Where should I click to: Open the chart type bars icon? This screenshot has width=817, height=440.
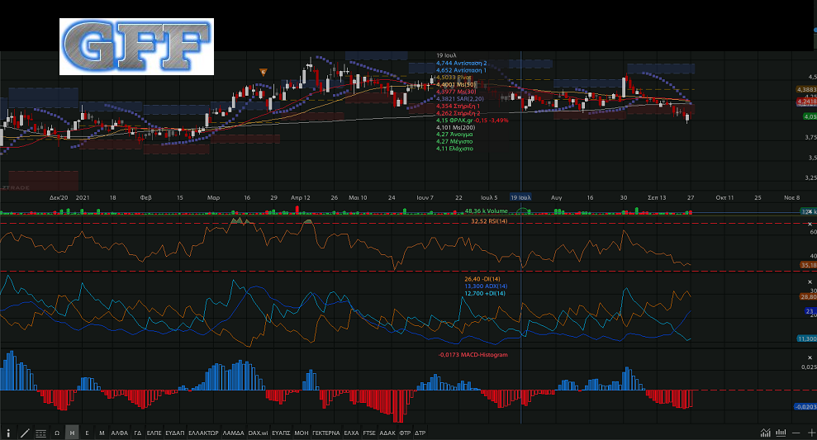[781, 433]
